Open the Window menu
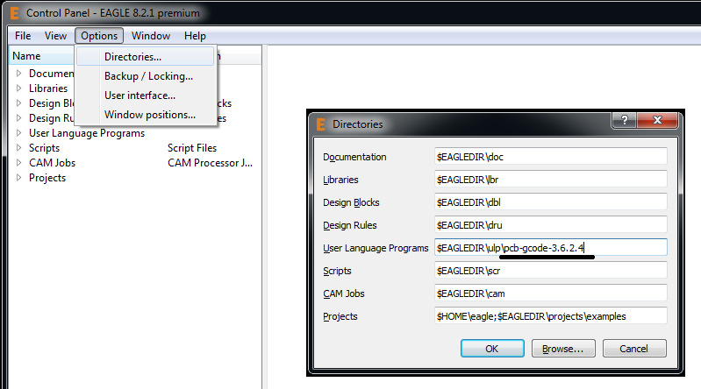 coord(151,36)
